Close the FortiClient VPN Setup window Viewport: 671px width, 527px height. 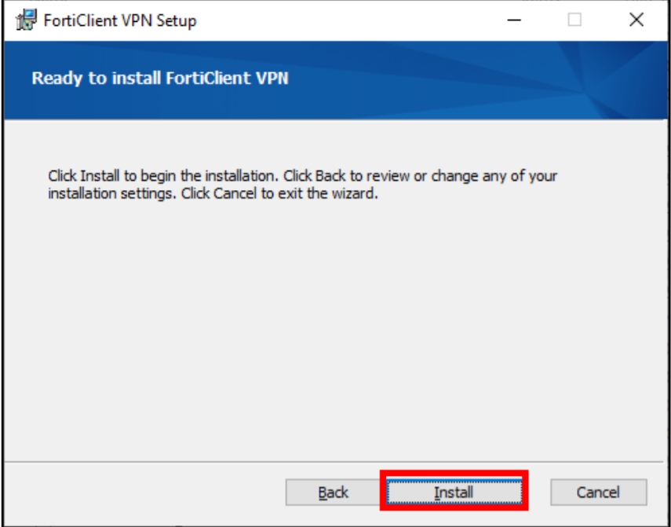click(x=636, y=20)
